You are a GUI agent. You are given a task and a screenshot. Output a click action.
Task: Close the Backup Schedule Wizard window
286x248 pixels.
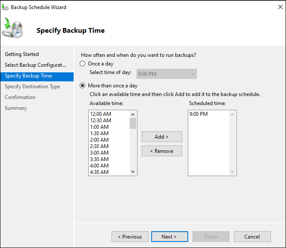(x=275, y=7)
